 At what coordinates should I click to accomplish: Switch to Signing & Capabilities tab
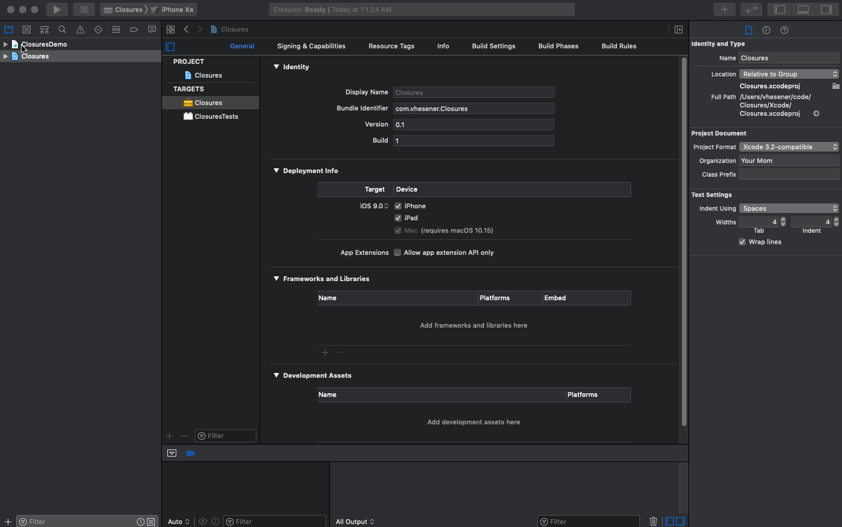coord(311,46)
